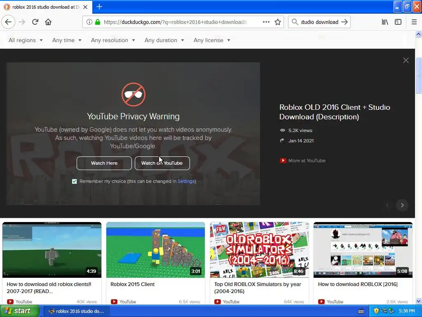Image resolution: width=422 pixels, height=317 pixels.
Task: Open page actions three-dot menu
Action: 266,22
